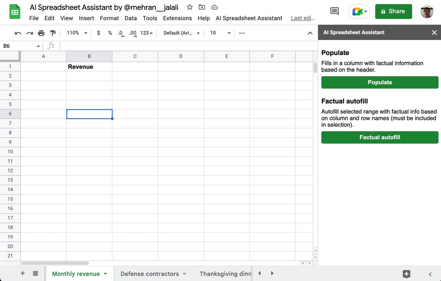Close the AI Spreadsheet Assistant panel

coord(434,33)
